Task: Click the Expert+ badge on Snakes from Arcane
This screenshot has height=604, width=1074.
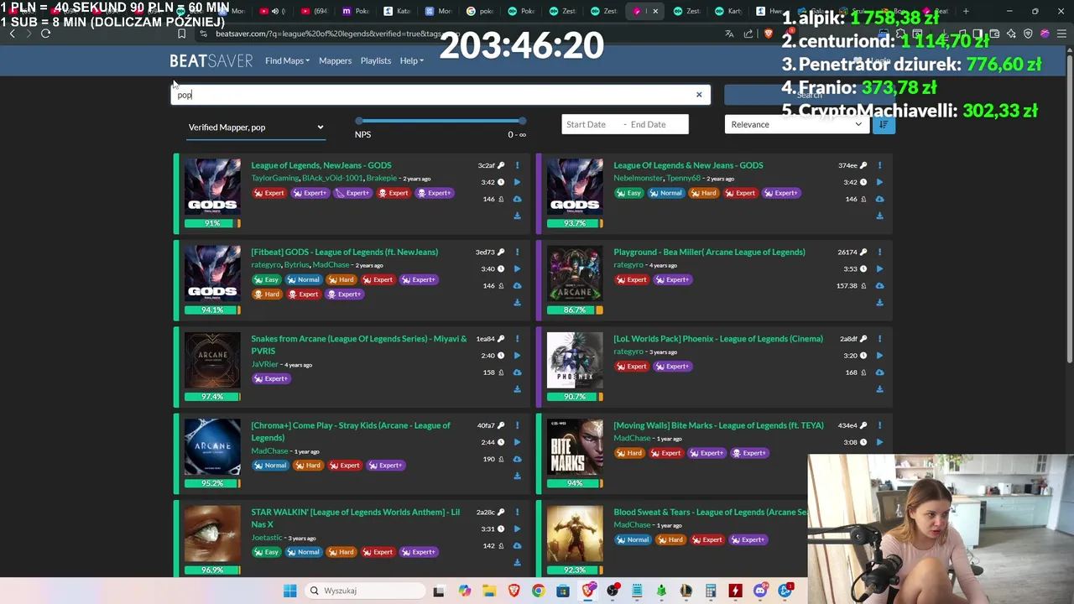Action: 271,378
